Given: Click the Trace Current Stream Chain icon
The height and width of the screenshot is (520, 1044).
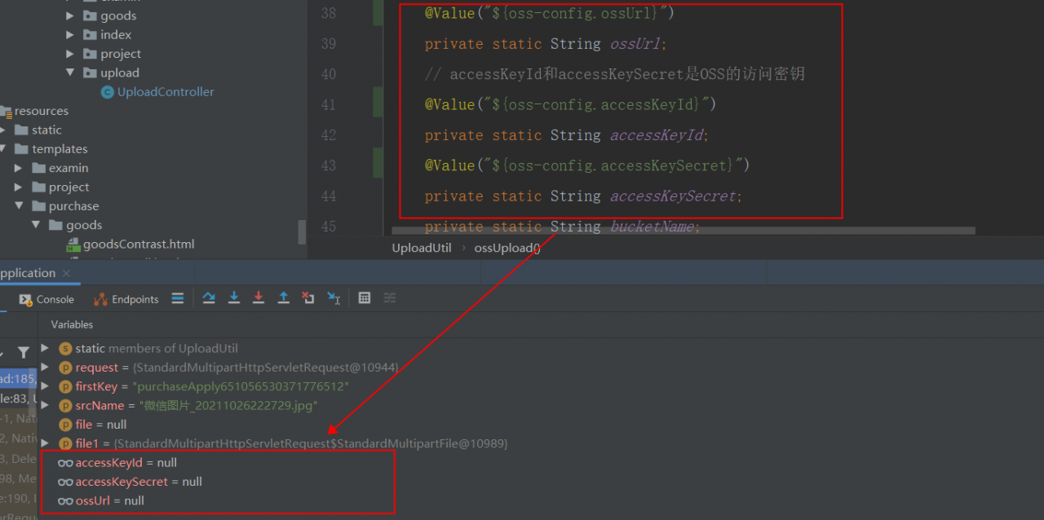Looking at the screenshot, I should click(x=390, y=298).
